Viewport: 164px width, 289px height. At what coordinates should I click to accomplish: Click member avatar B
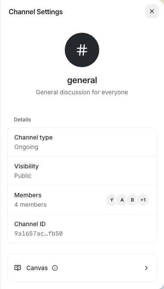pyautogui.click(x=132, y=200)
